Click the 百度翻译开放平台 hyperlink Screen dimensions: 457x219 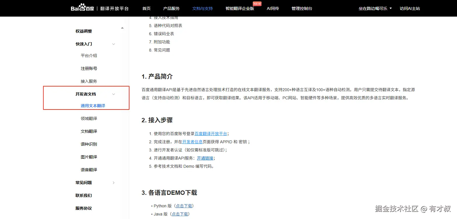[211, 134]
